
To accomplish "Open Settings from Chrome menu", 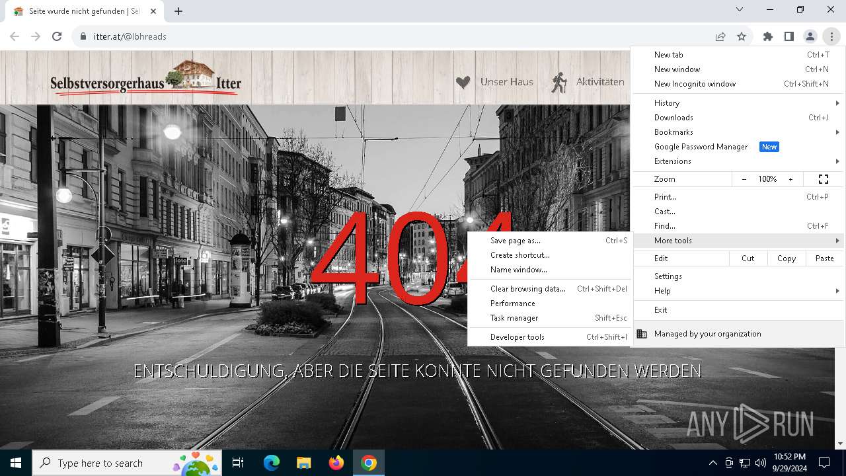I will (738, 276).
